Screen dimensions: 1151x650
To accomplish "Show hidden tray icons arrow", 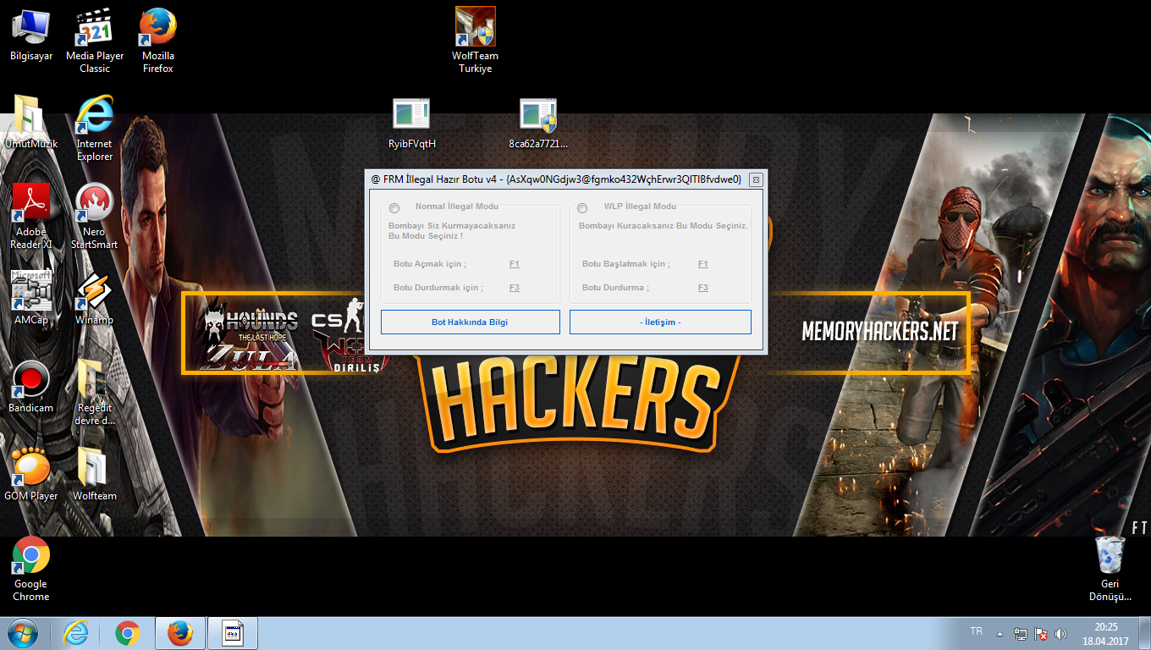I will pyautogui.click(x=1000, y=633).
